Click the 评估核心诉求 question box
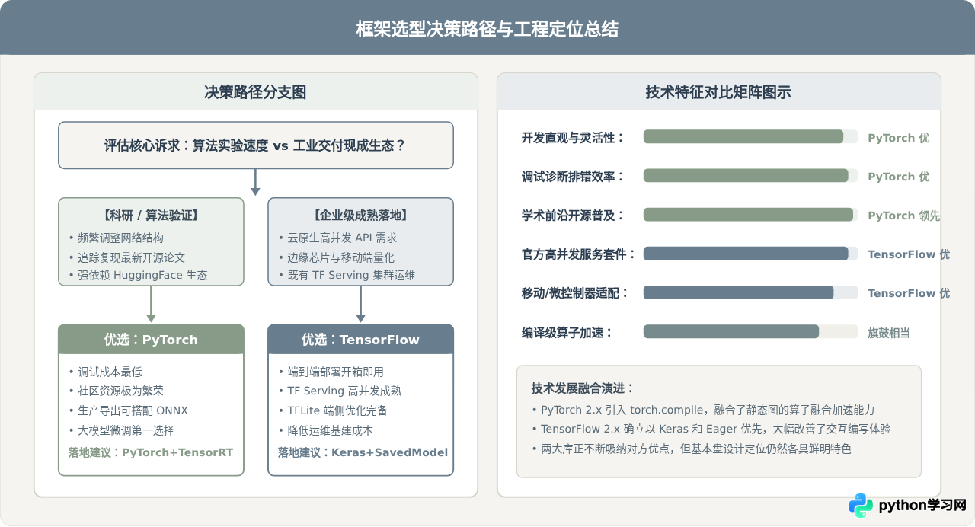Image resolution: width=975 pixels, height=527 pixels. pos(256,145)
